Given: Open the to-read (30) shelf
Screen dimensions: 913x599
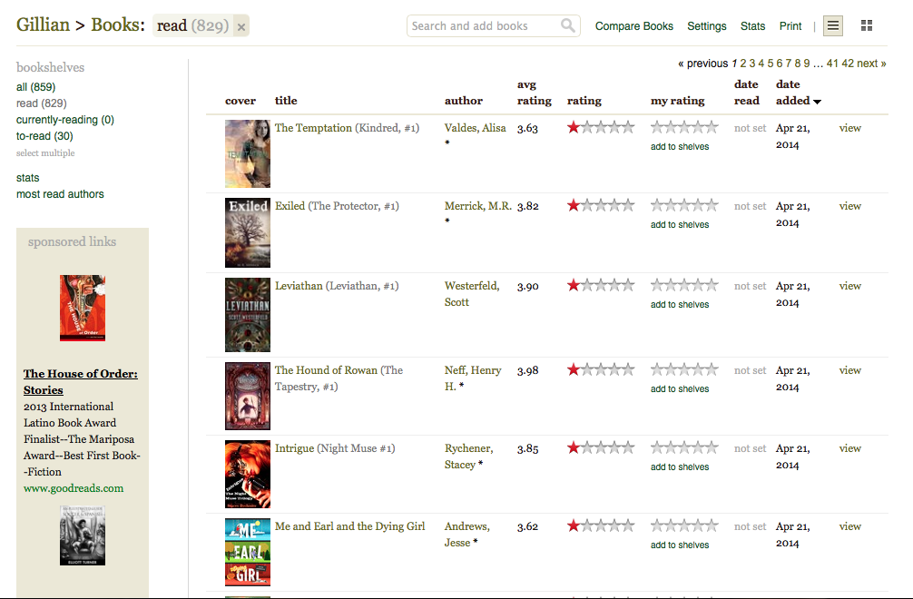Looking at the screenshot, I should (x=44, y=136).
